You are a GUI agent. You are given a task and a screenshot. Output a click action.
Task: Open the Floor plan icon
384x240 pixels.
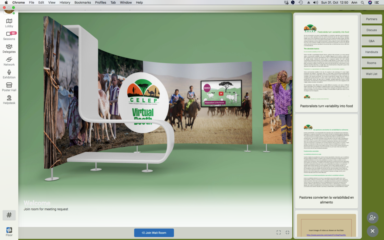tap(9, 231)
